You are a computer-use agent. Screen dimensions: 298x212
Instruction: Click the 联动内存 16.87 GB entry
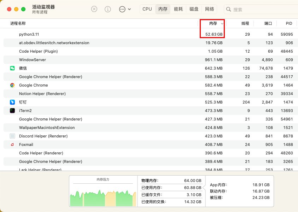240,191
